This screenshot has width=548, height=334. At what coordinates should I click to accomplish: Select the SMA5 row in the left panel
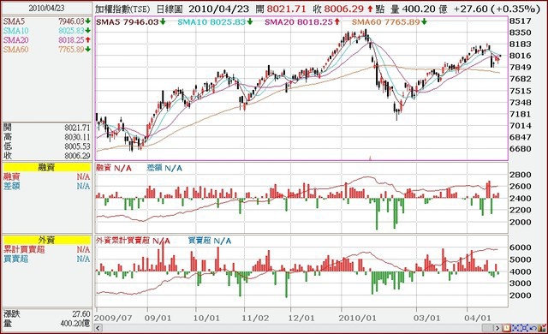coord(46,21)
